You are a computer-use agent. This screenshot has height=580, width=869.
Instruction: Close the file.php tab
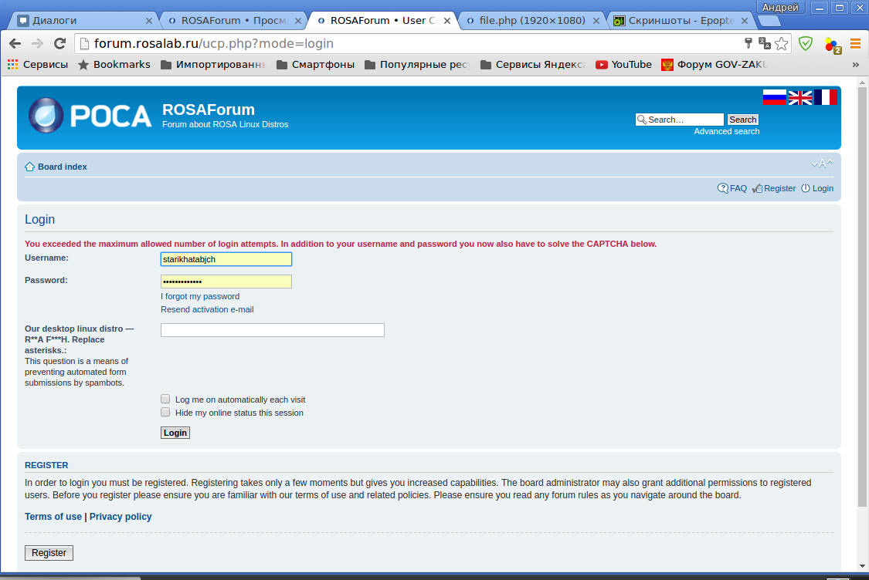(x=596, y=21)
